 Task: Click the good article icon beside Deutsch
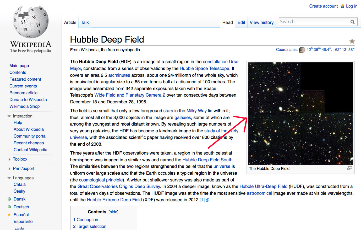[x=9, y=207]
